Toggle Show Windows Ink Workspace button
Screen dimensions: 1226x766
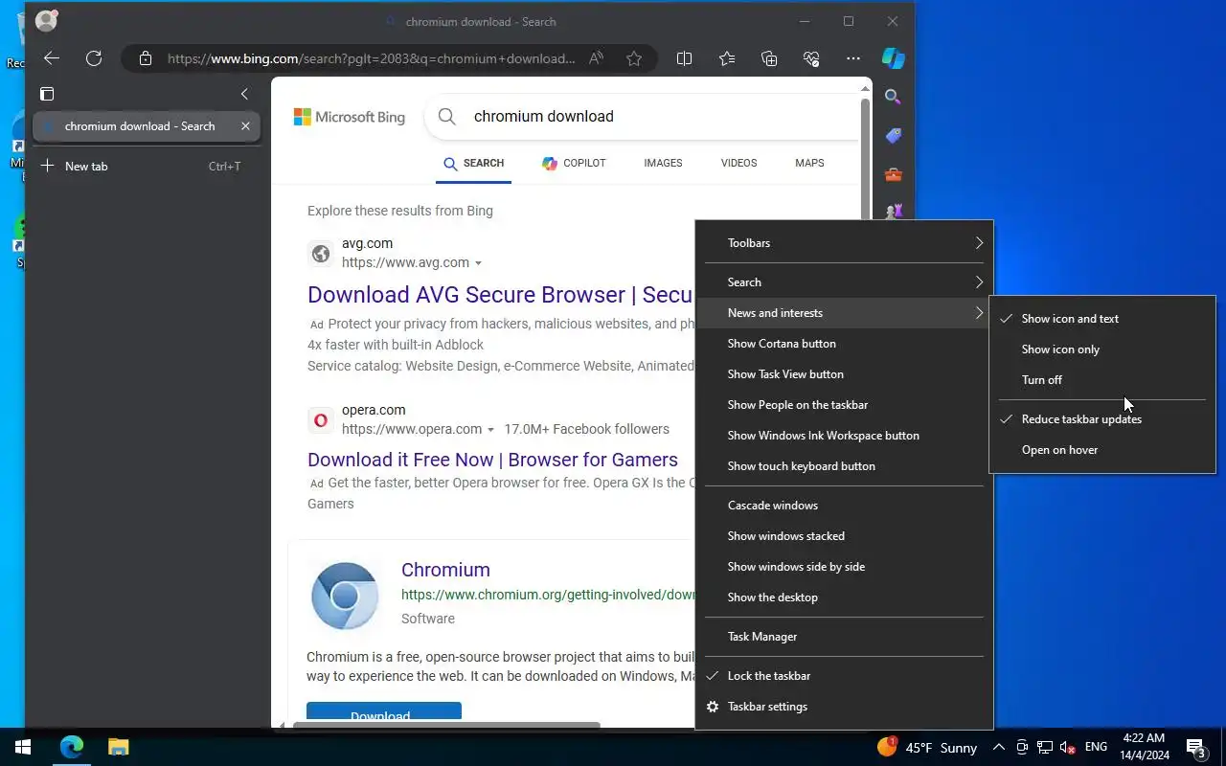[844, 436]
